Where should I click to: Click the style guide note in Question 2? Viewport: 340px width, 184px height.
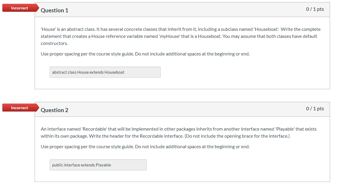tap(145, 147)
